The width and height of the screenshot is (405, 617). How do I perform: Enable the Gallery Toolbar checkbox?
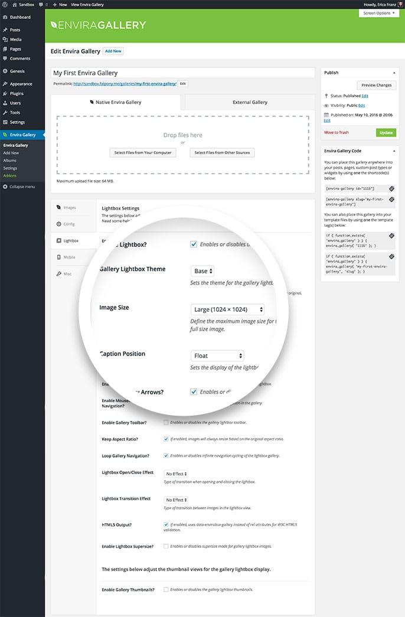166,422
